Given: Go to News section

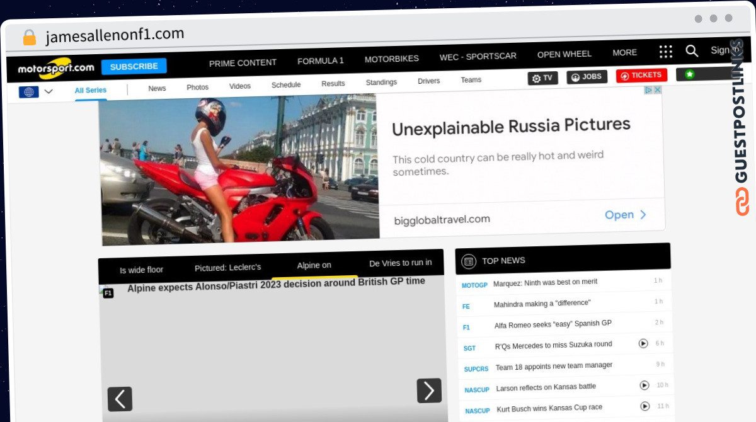Looking at the screenshot, I should pos(157,89).
